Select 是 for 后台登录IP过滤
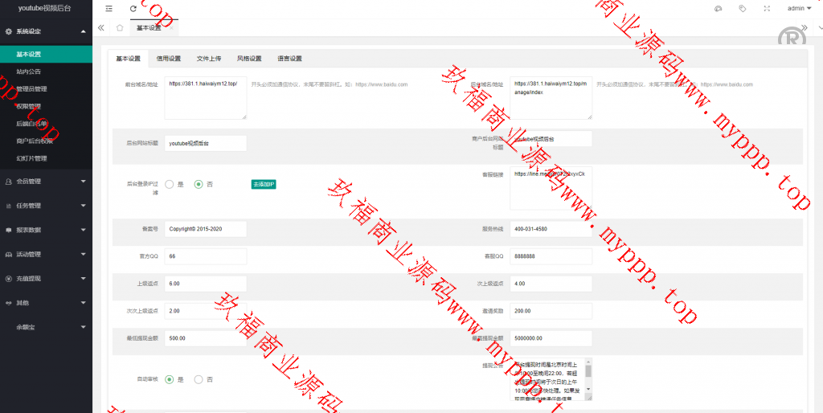This screenshot has width=823, height=413. pos(170,184)
